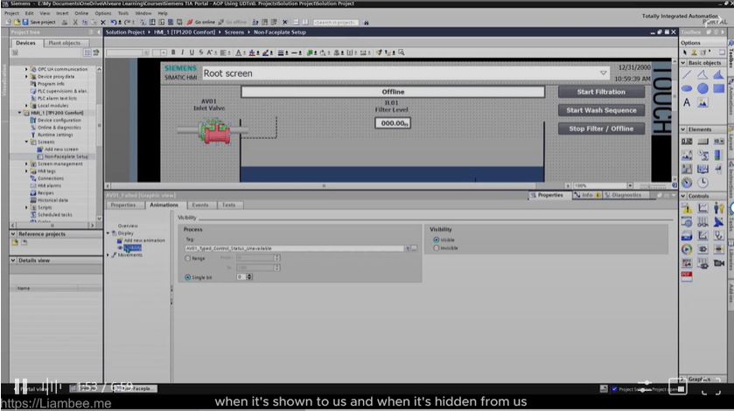Click the Stop Filter / Offline button
Image resolution: width=734 pixels, height=411 pixels.
pyautogui.click(x=601, y=129)
